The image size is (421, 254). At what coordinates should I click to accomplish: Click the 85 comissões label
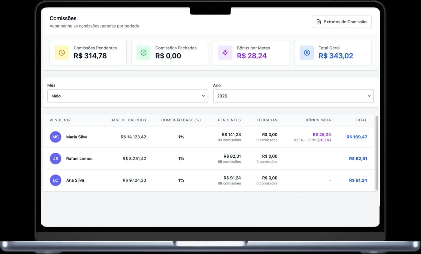tap(229, 162)
